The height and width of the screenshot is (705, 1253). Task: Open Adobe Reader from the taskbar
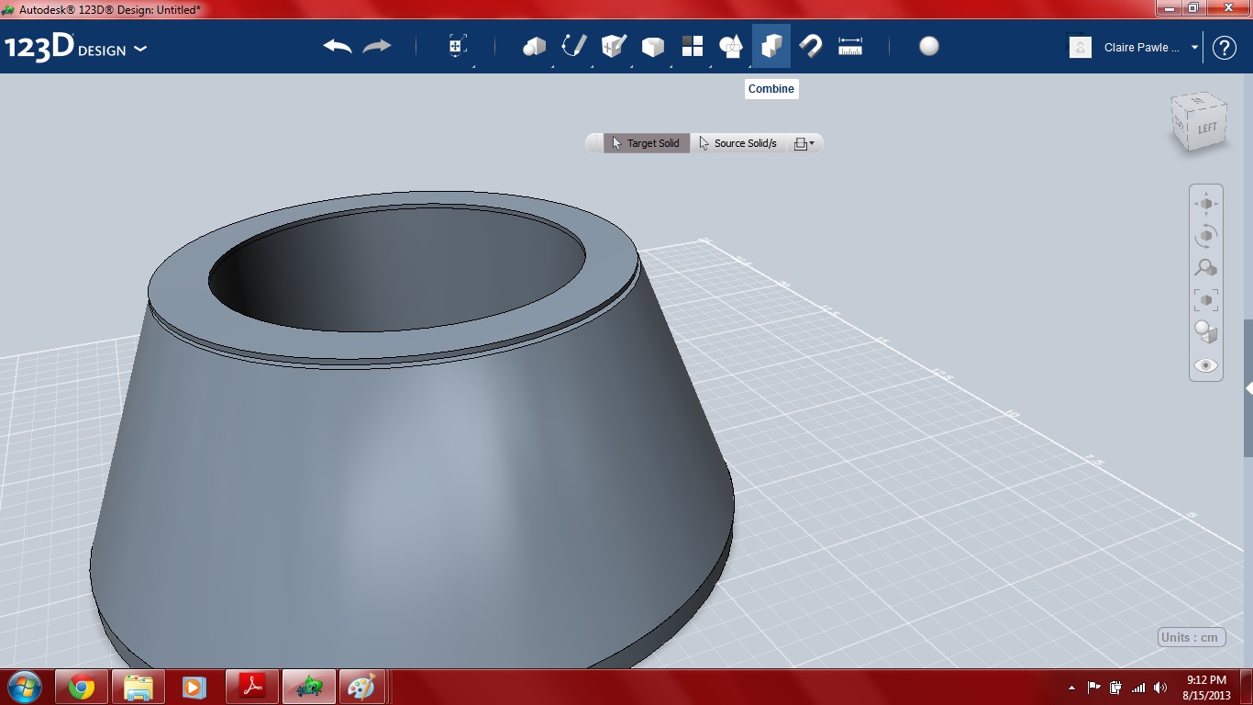[252, 687]
